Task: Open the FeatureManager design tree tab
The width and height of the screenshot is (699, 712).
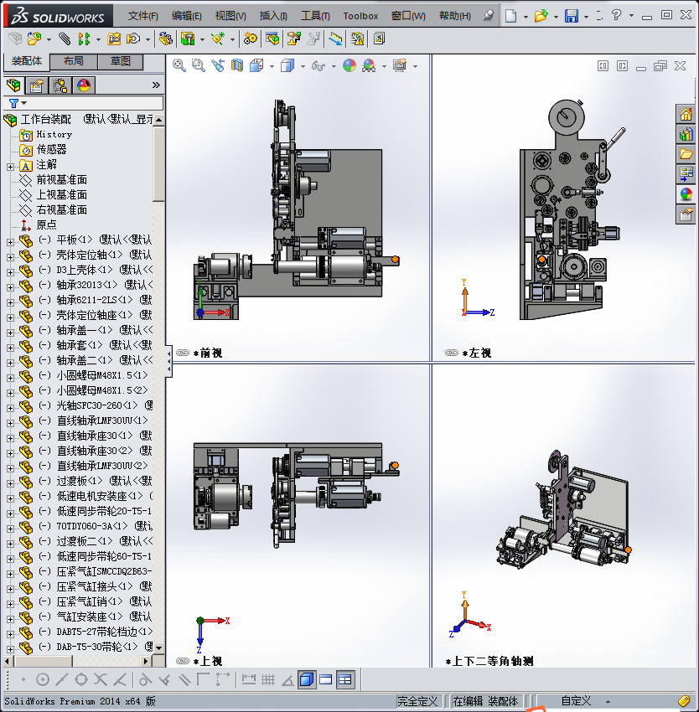Action: coord(13,85)
